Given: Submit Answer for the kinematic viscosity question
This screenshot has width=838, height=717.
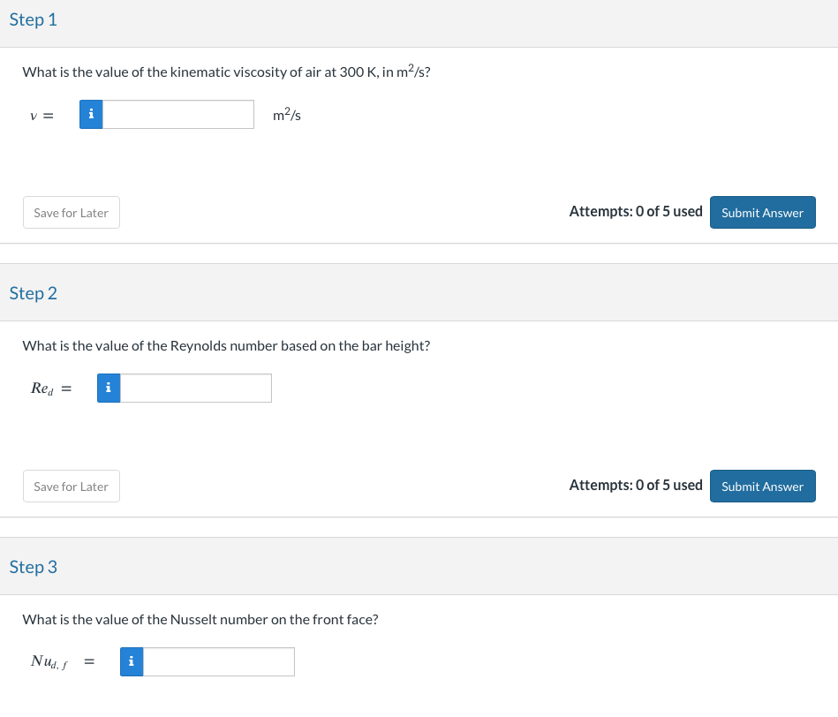Looking at the screenshot, I should [762, 212].
